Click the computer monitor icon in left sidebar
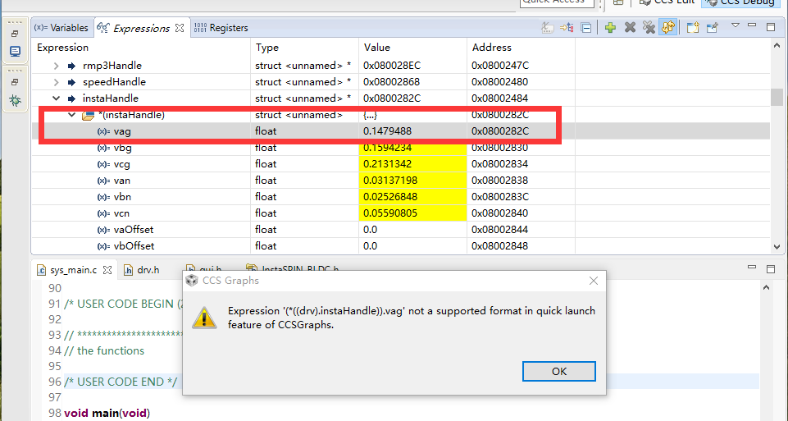The width and height of the screenshot is (788, 421). click(x=15, y=52)
